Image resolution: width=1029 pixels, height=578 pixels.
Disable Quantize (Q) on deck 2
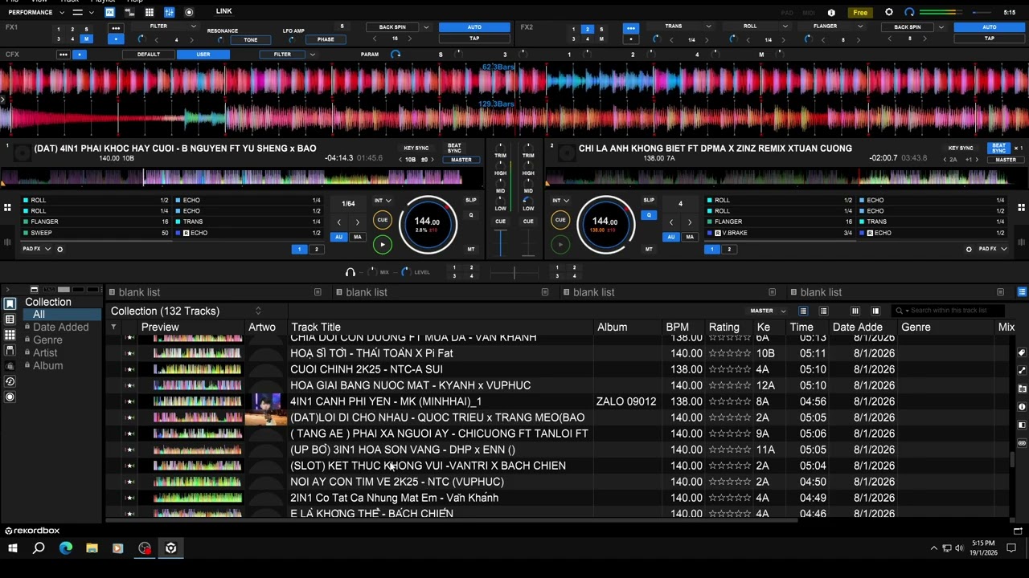[649, 215]
